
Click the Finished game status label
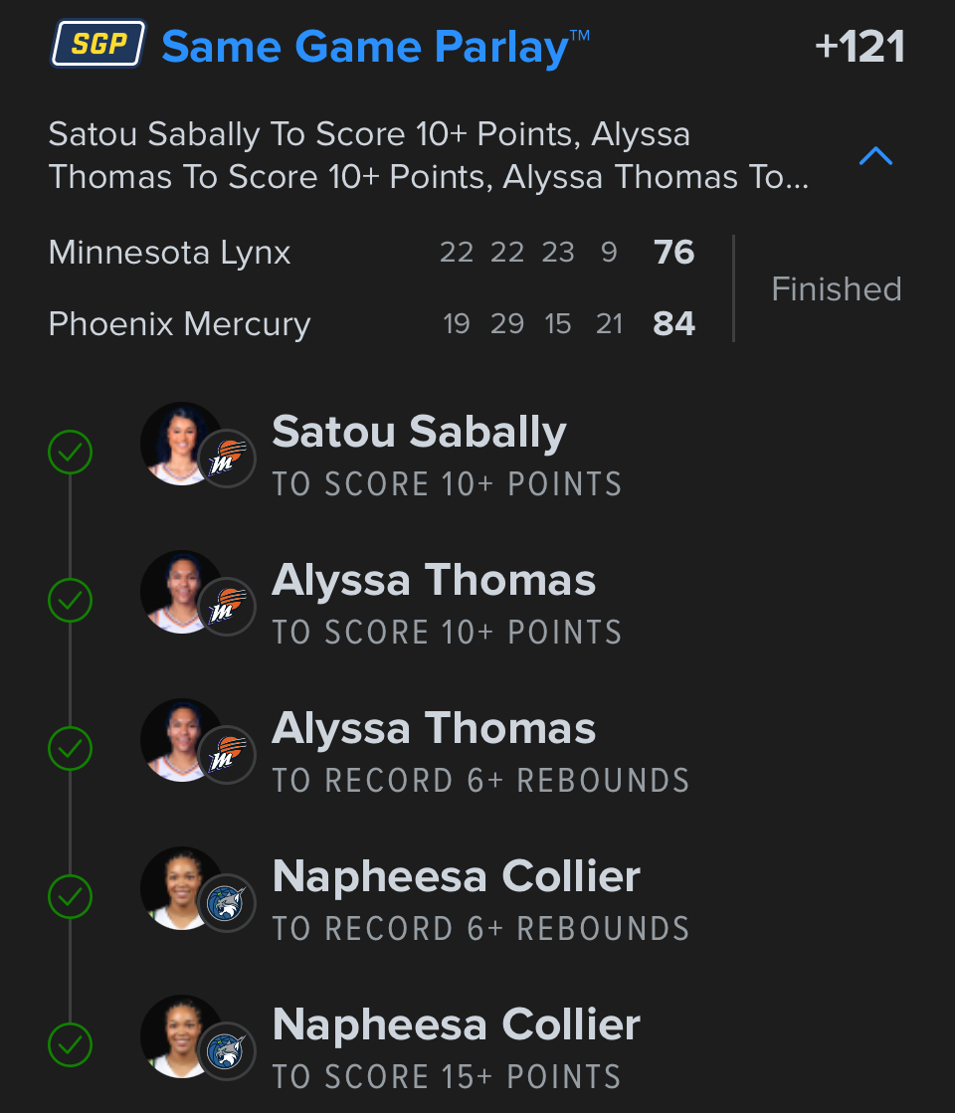point(836,289)
